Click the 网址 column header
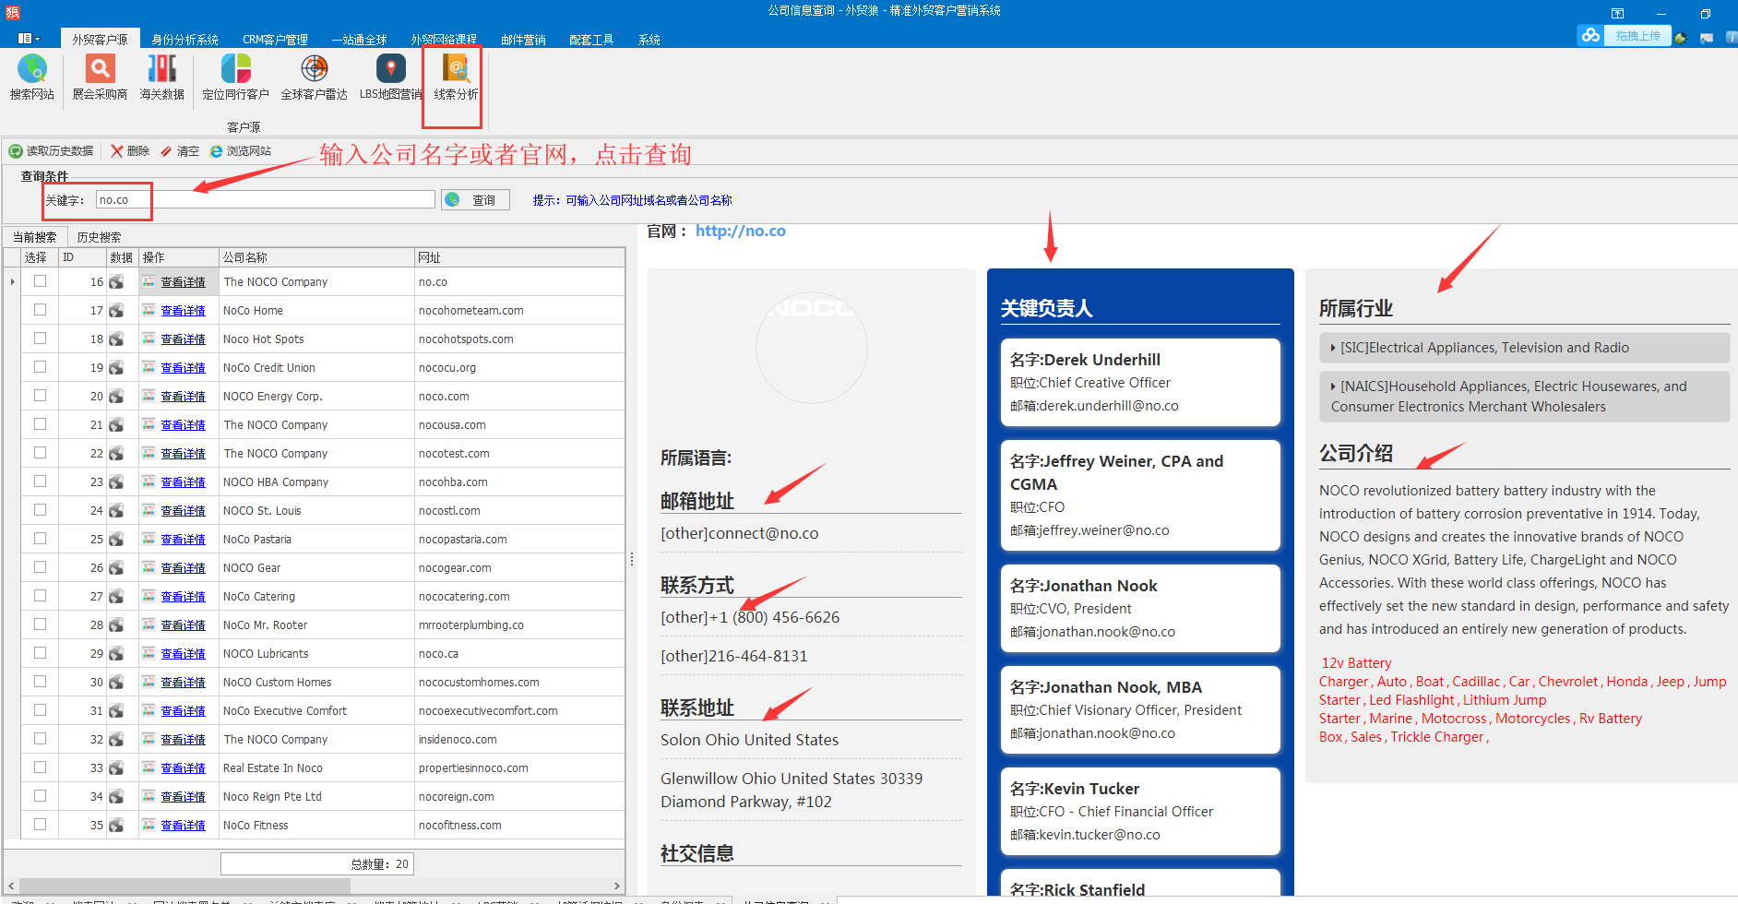 [519, 257]
